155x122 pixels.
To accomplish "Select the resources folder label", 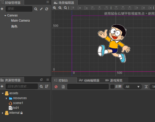I will pyautogui.click(x=20, y=98).
